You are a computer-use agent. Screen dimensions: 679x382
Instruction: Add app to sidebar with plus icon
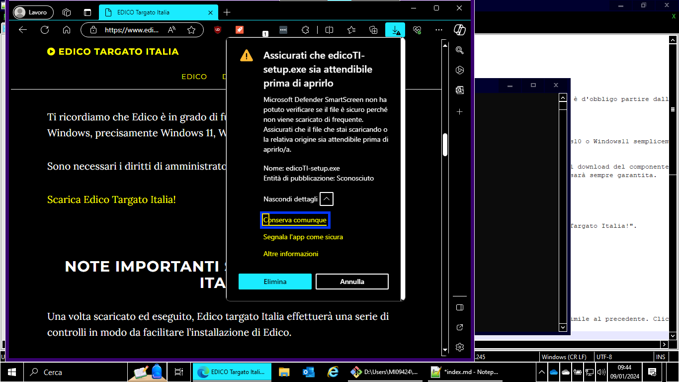tap(460, 112)
